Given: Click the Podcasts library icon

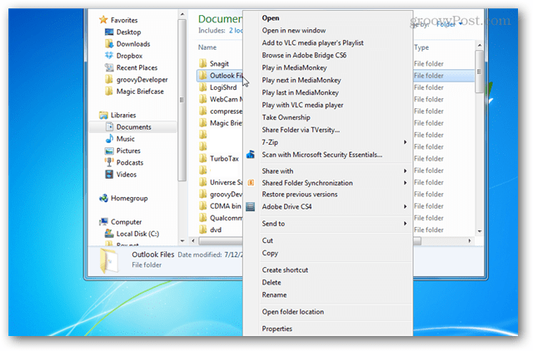Looking at the screenshot, I should pyautogui.click(x=109, y=162).
